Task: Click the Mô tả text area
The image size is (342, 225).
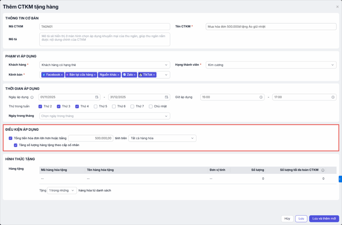Action: (105, 39)
